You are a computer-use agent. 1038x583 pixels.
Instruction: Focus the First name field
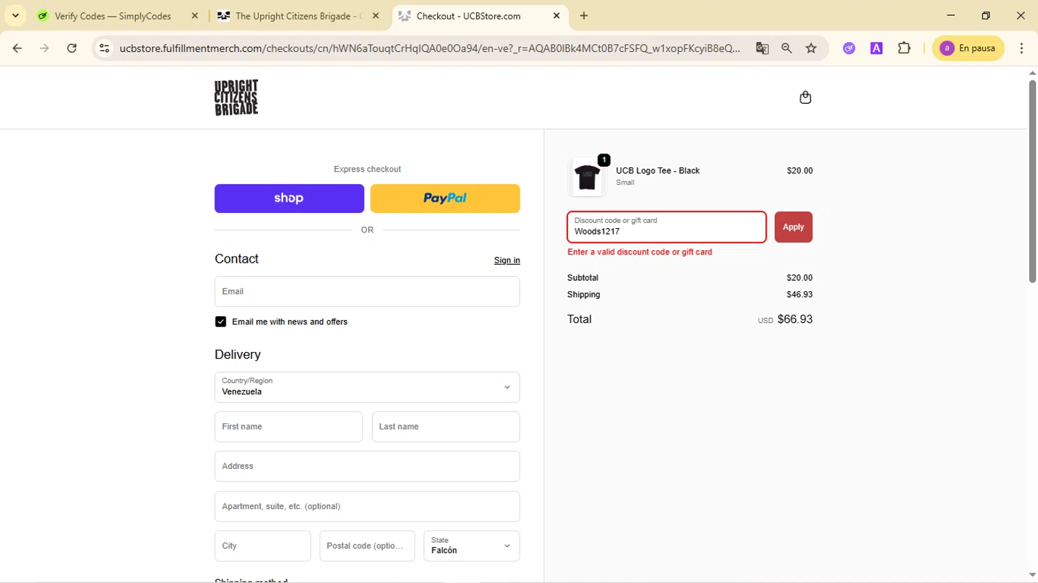pos(289,427)
